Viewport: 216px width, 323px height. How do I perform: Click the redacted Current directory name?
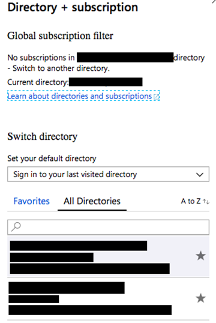point(106,82)
